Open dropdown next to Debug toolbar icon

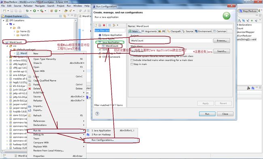point(31,11)
